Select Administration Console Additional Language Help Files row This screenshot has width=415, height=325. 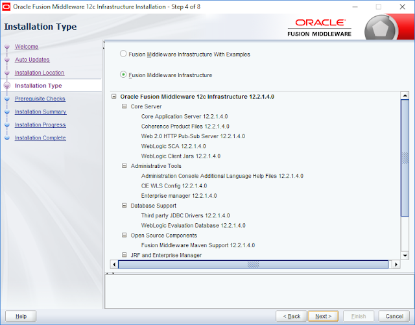[222, 176]
